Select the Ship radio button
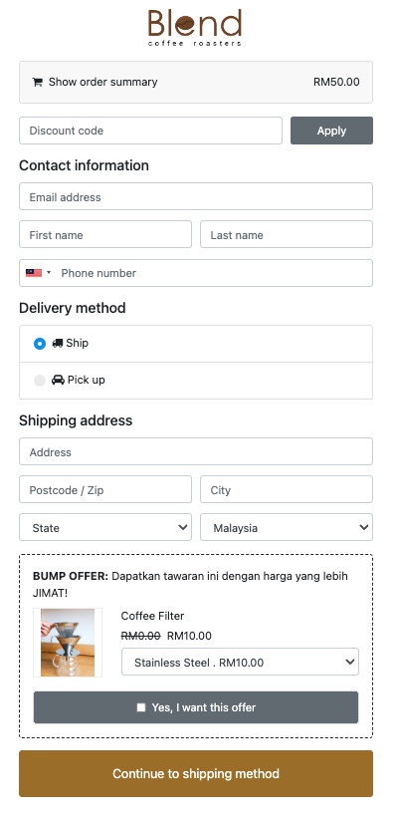This screenshot has height=820, width=394. click(40, 344)
